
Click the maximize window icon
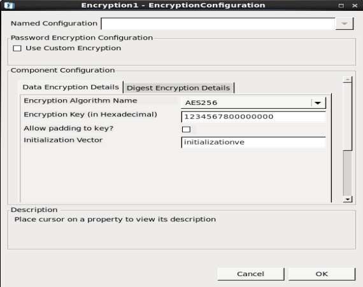pos(341,6)
